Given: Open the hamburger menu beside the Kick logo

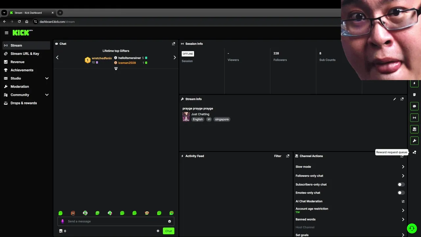Looking at the screenshot, I should (6, 33).
